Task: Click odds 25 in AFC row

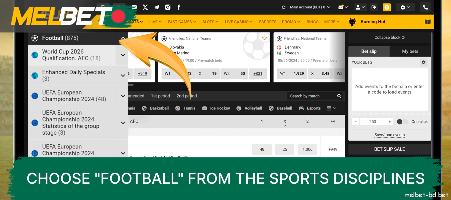Action: [285, 149]
